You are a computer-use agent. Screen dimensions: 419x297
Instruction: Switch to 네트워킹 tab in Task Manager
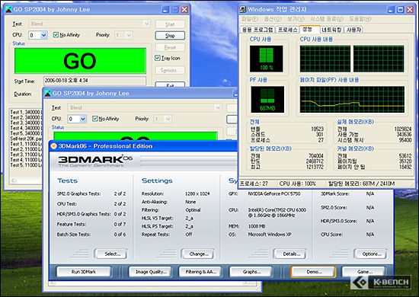(x=331, y=30)
